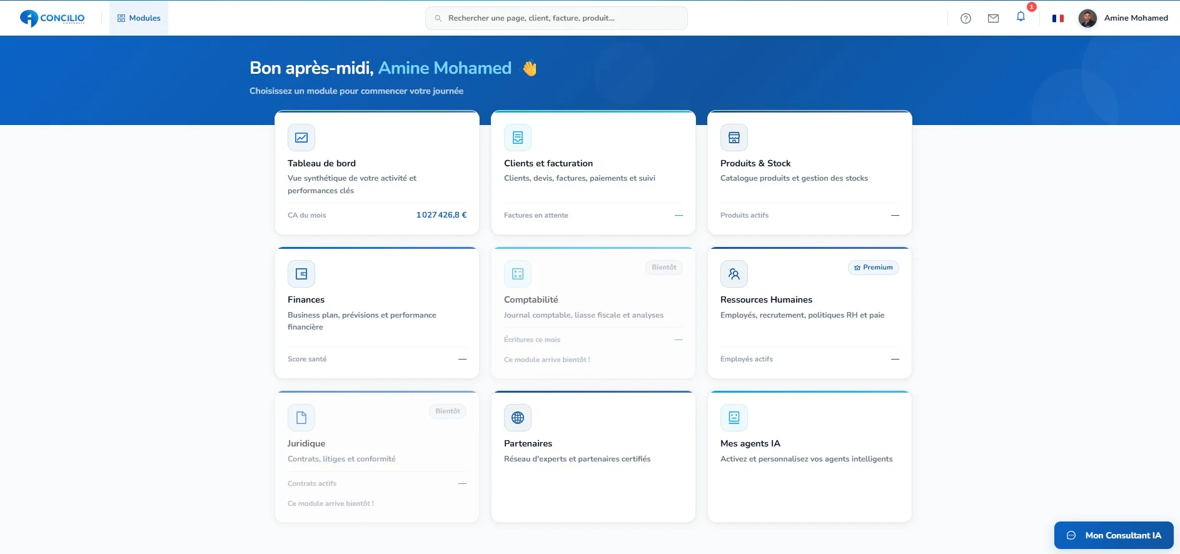Click the Contrats actifs label

tap(312, 483)
